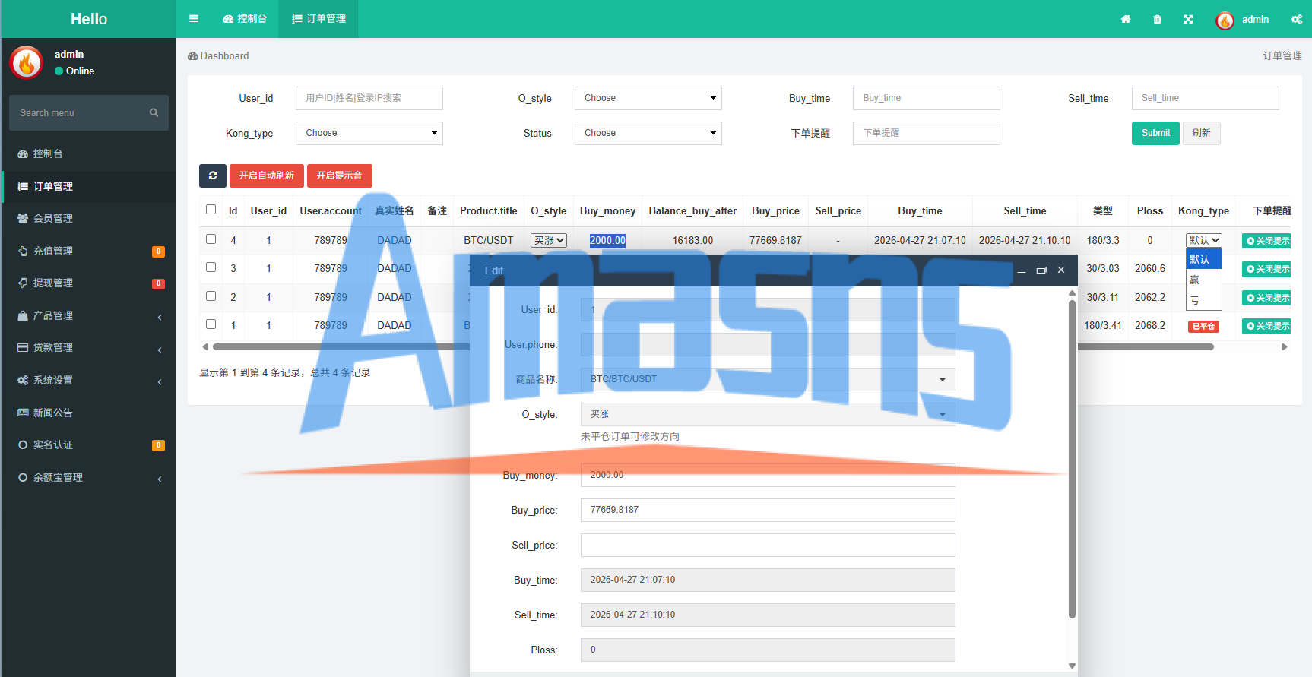Switch to the 控制台 top tab
1312x677 pixels.
pos(245,19)
